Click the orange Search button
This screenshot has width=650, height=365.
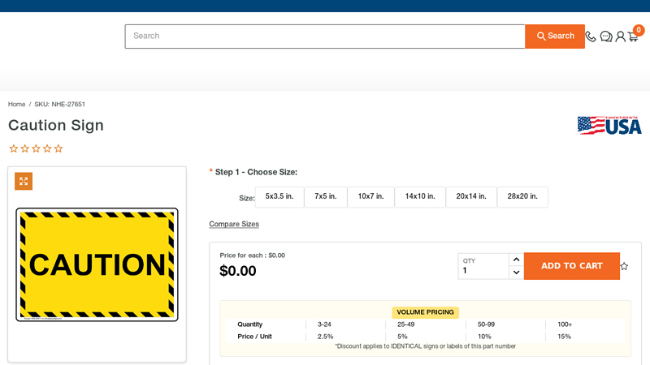[555, 36]
